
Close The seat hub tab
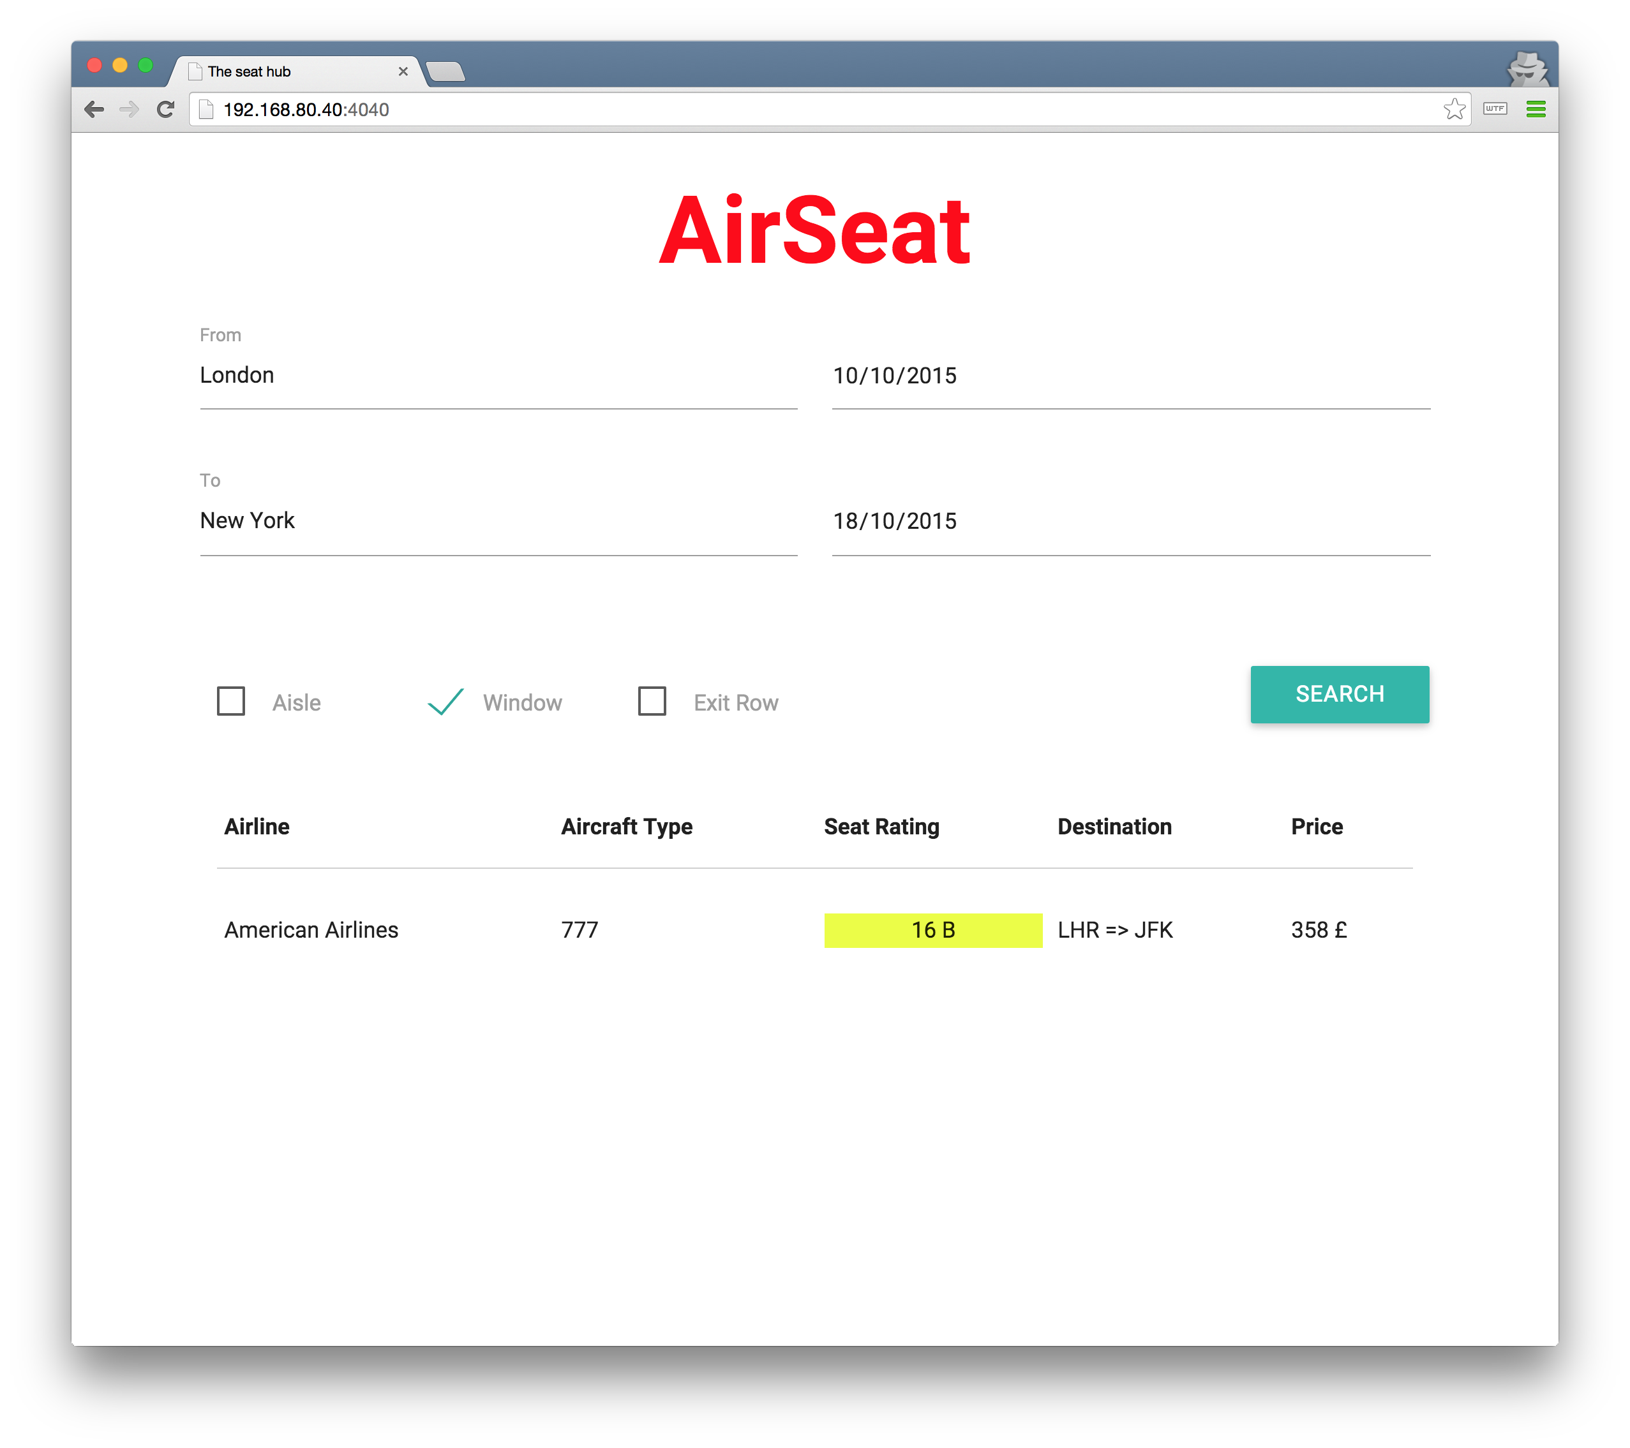(x=403, y=71)
